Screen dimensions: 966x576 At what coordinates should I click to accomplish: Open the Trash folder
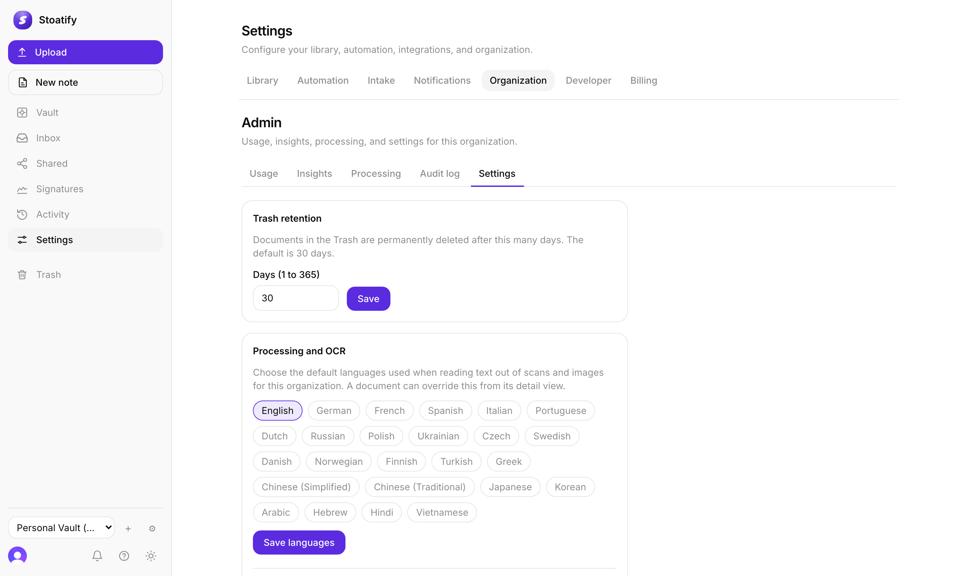pos(85,275)
